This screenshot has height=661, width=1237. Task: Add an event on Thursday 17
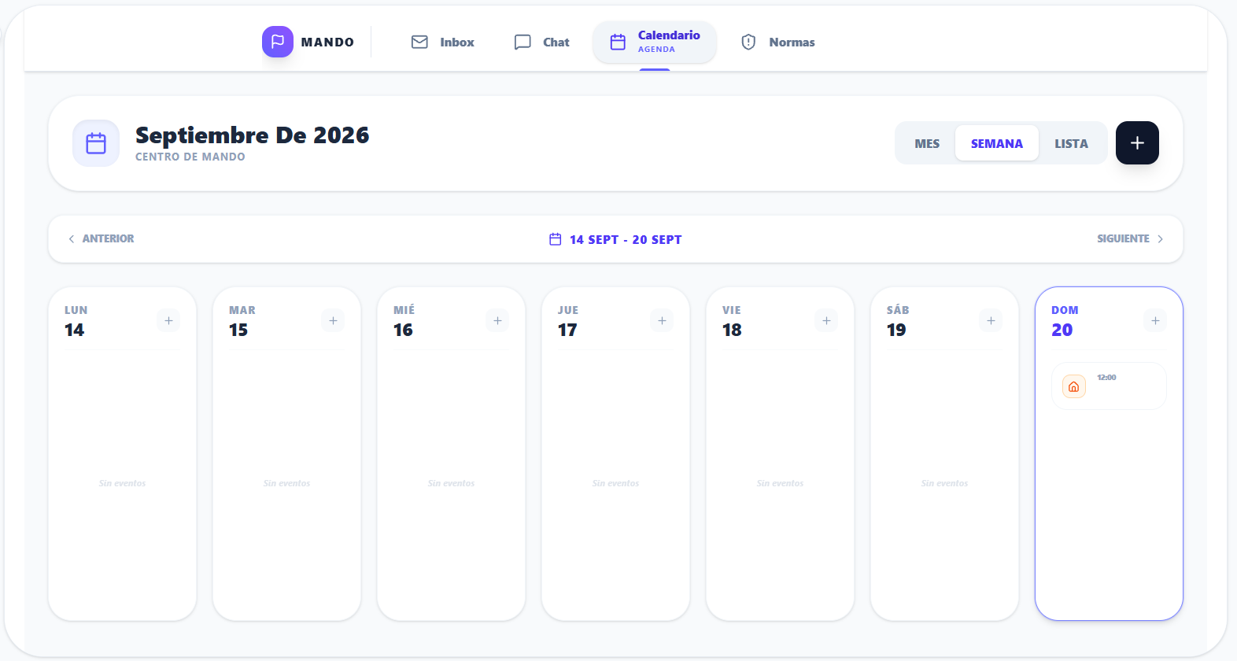[662, 320]
